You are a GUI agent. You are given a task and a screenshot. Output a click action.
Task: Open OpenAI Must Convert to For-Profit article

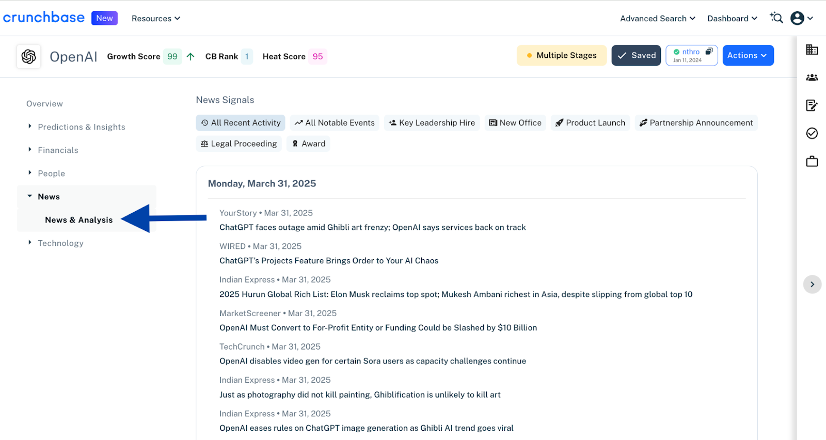coord(378,328)
